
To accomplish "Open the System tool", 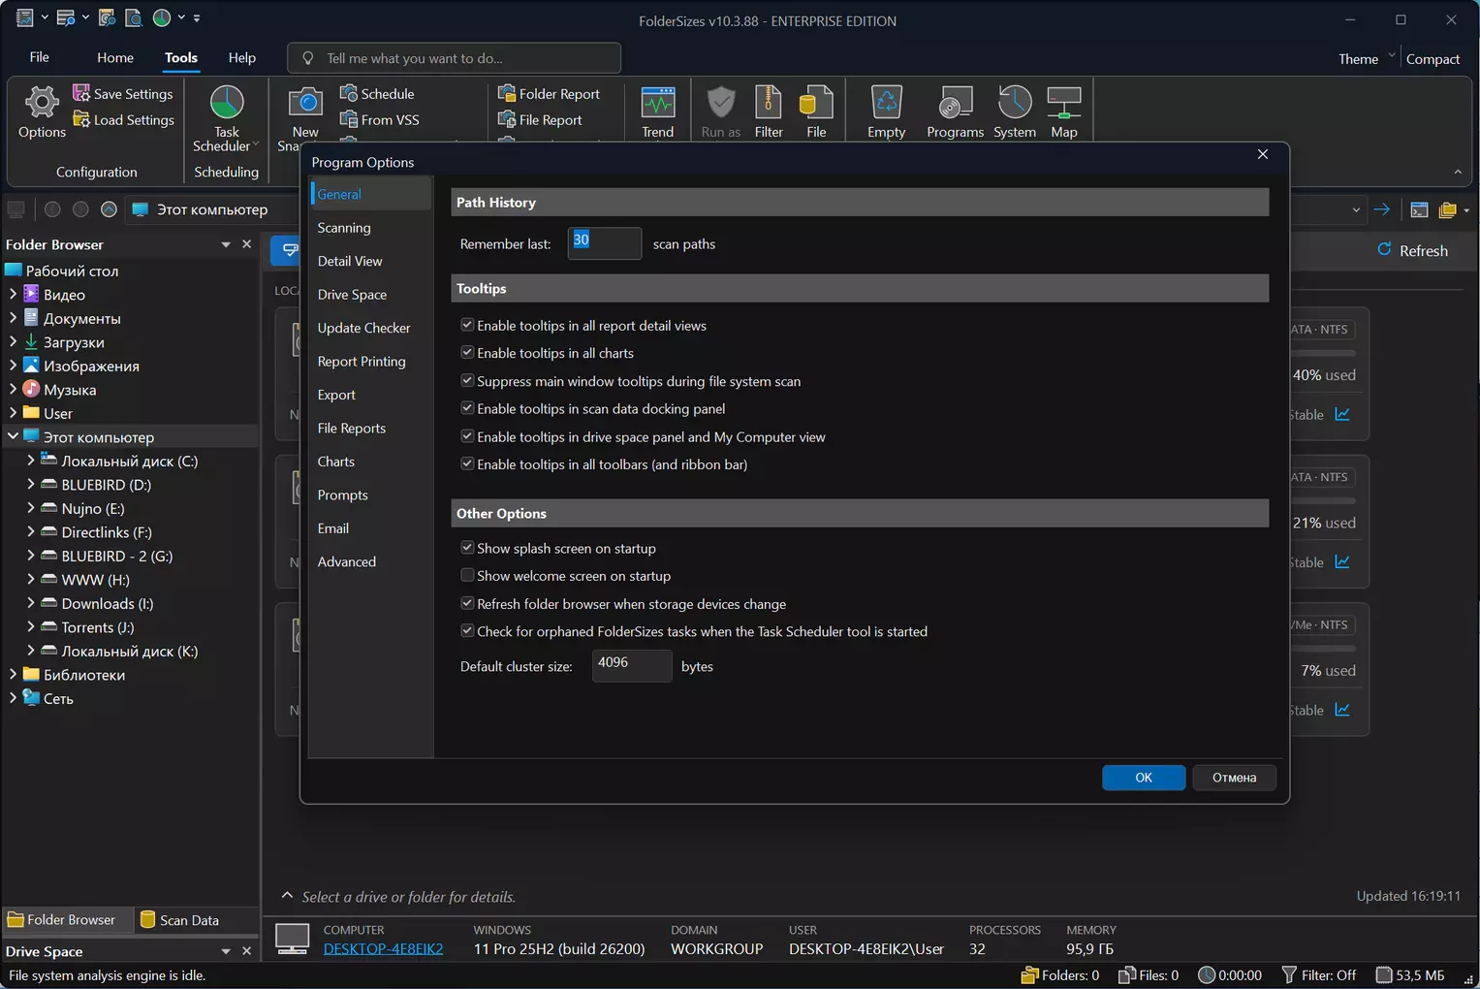I will (1015, 112).
